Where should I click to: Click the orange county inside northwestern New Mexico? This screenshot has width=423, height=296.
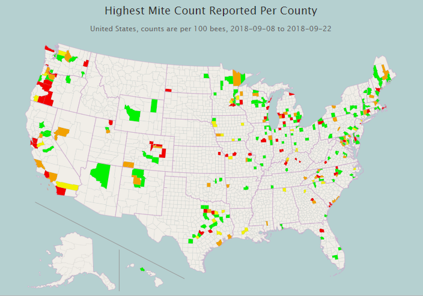point(138,180)
